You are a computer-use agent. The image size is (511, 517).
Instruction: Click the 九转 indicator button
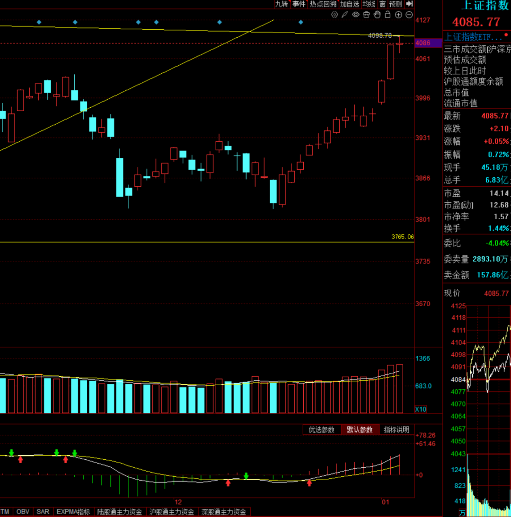tap(282, 4)
